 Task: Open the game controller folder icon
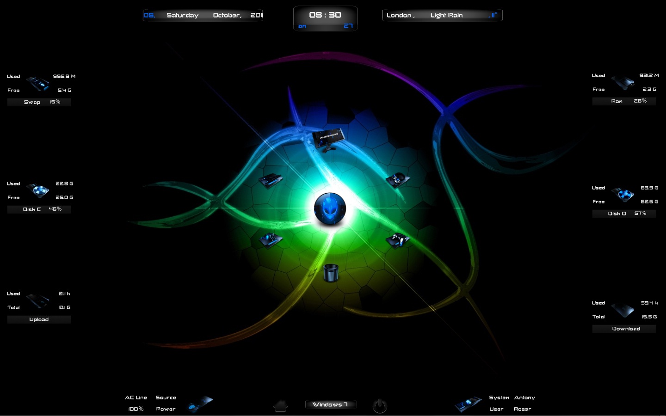click(x=398, y=240)
